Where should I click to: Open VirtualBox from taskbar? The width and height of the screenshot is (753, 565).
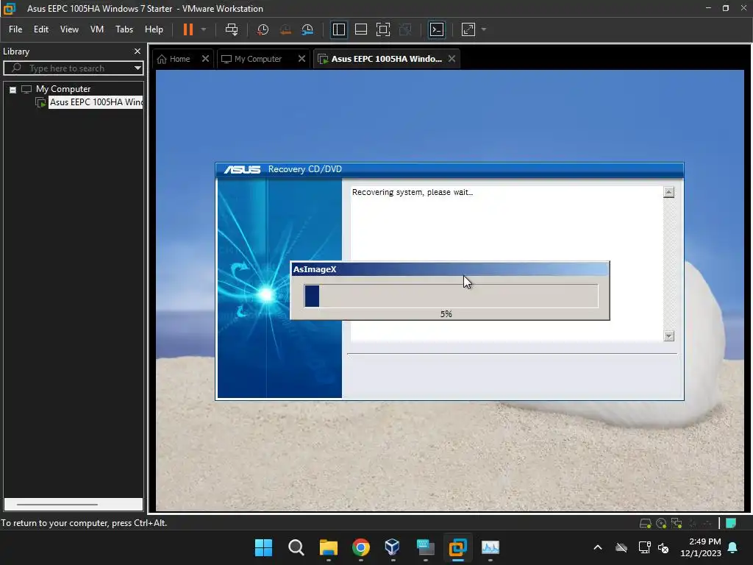393,547
